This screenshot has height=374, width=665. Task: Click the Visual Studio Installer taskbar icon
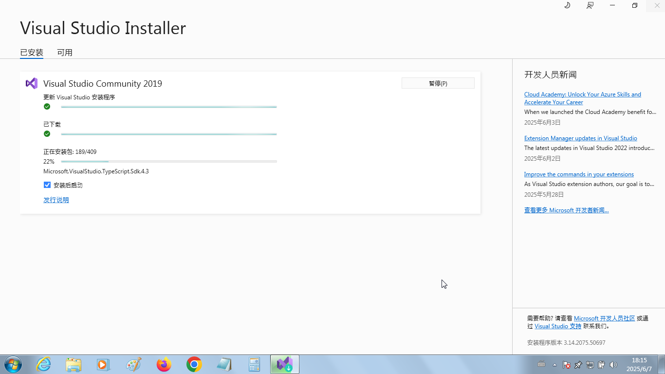(284, 364)
